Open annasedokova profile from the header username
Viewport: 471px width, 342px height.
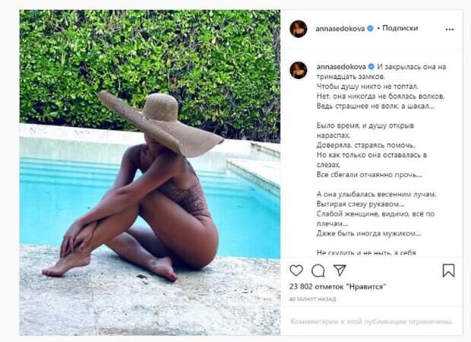[x=340, y=29]
